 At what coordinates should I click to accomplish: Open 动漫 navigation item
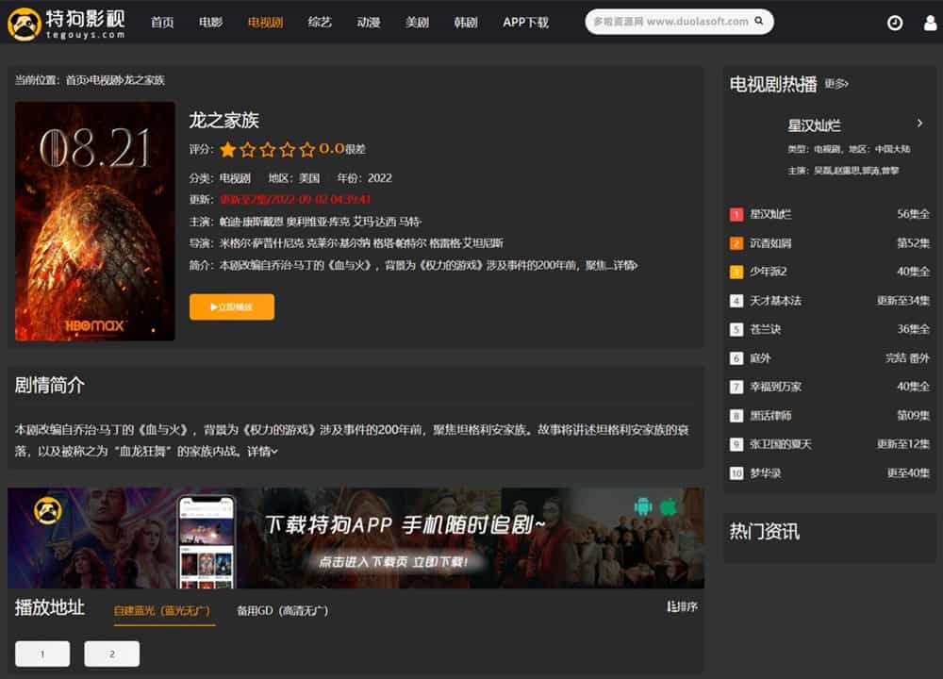[x=369, y=23]
